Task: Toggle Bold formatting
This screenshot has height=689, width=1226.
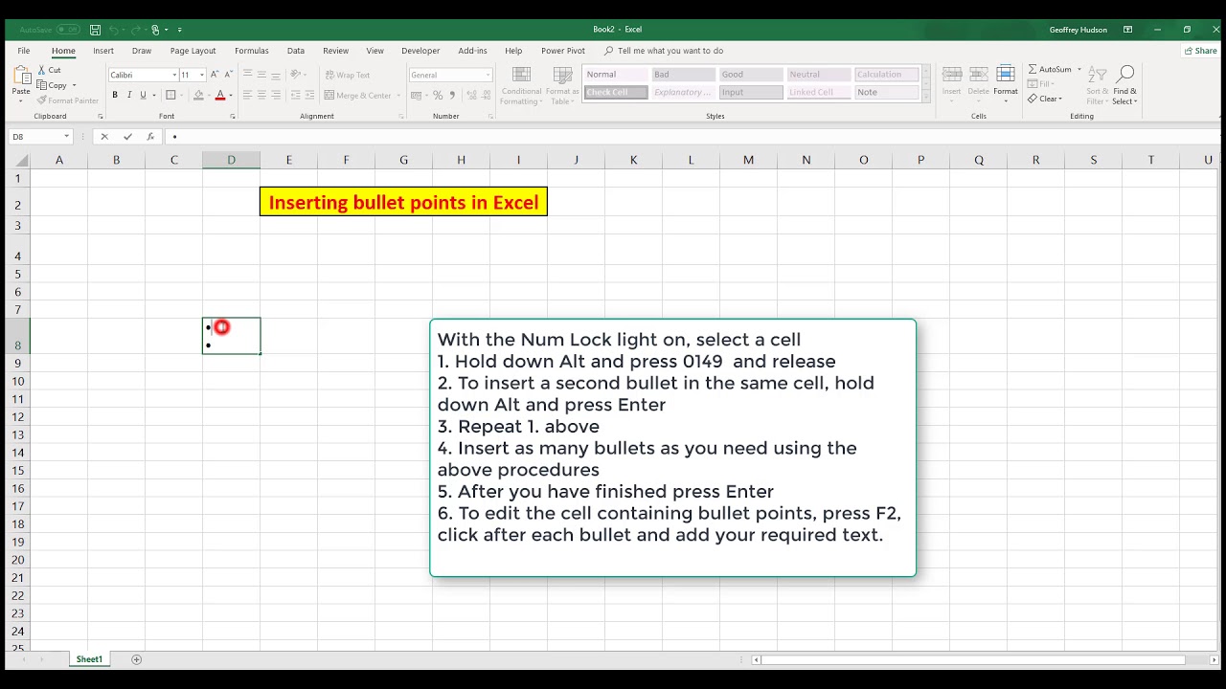Action: point(115,95)
